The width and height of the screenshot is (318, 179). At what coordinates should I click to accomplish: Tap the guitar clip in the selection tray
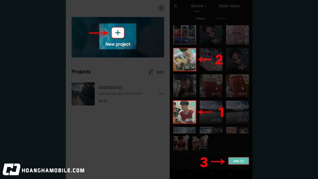pos(200,144)
